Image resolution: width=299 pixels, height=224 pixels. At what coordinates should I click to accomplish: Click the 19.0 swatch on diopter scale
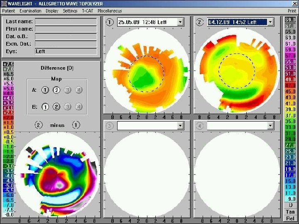[x=290, y=169]
